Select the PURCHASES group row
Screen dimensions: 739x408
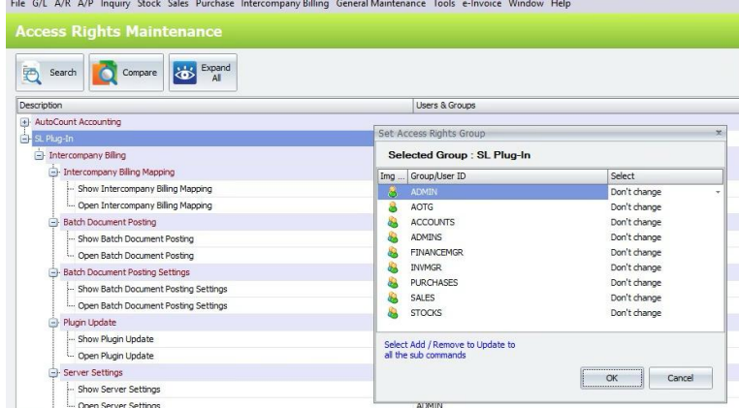click(x=550, y=283)
